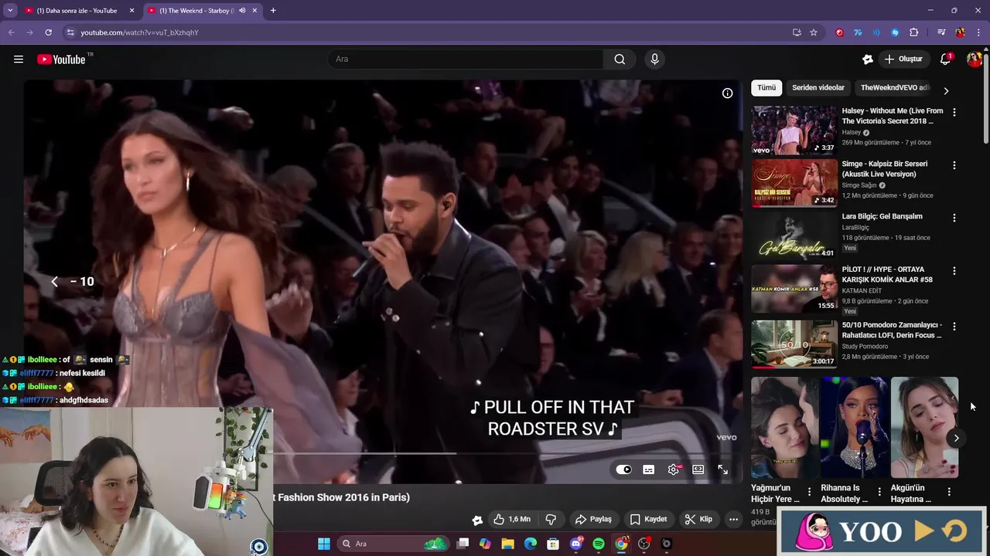Dislike the video
Viewport: 990px width, 556px height.
click(x=551, y=519)
